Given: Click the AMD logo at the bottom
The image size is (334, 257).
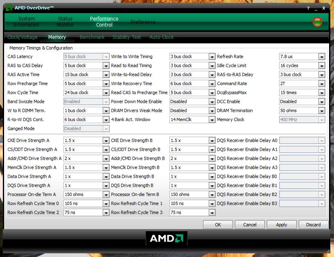Looking at the screenshot, I should click(x=167, y=238).
